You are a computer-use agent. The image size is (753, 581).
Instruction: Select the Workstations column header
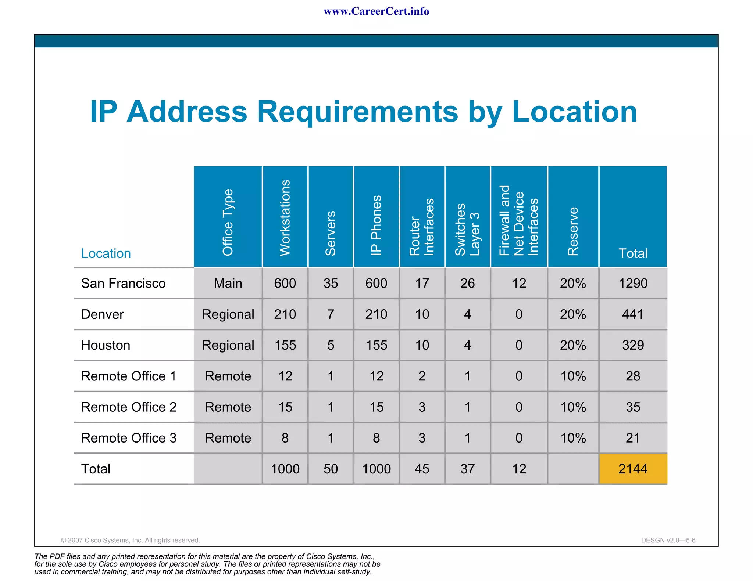pos(285,217)
